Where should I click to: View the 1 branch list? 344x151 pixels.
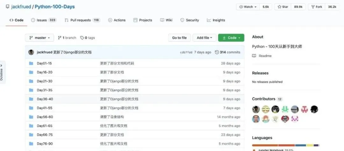(x=67, y=38)
